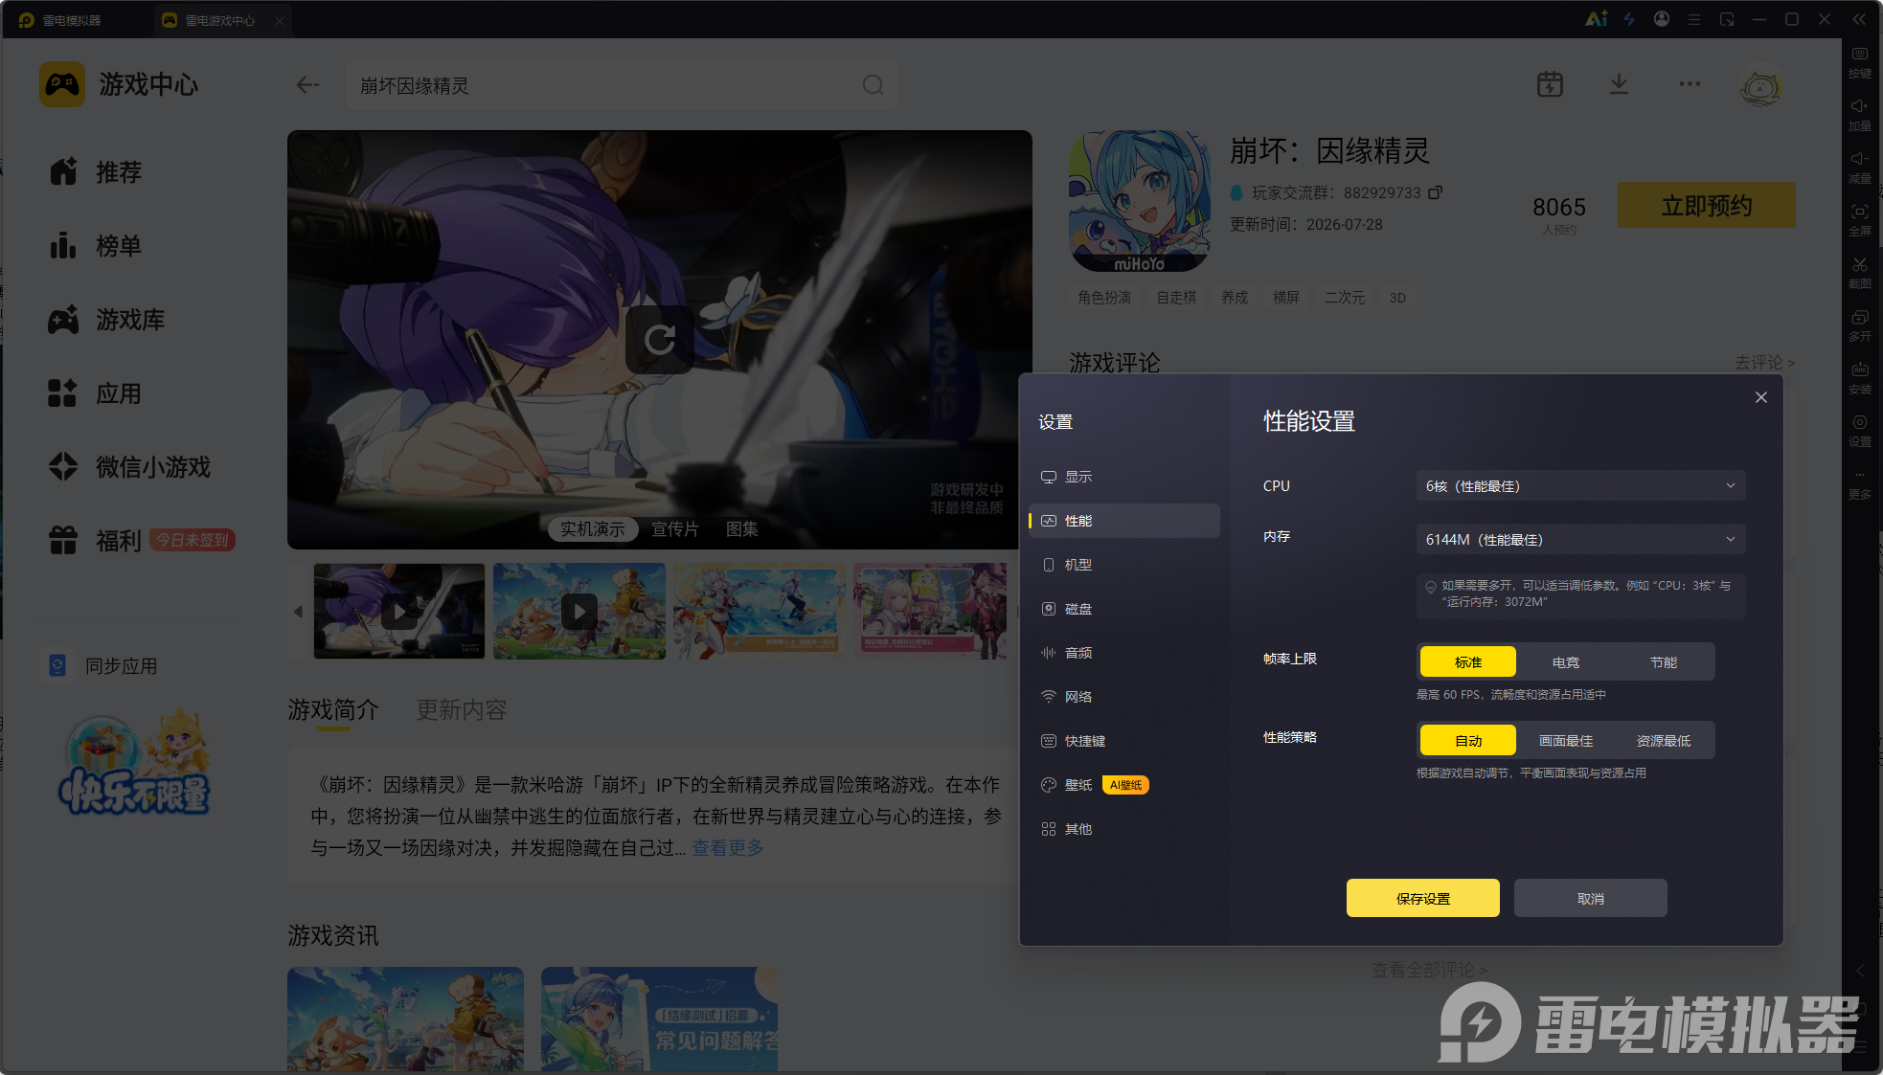Click the user avatar in header

pos(1760,86)
